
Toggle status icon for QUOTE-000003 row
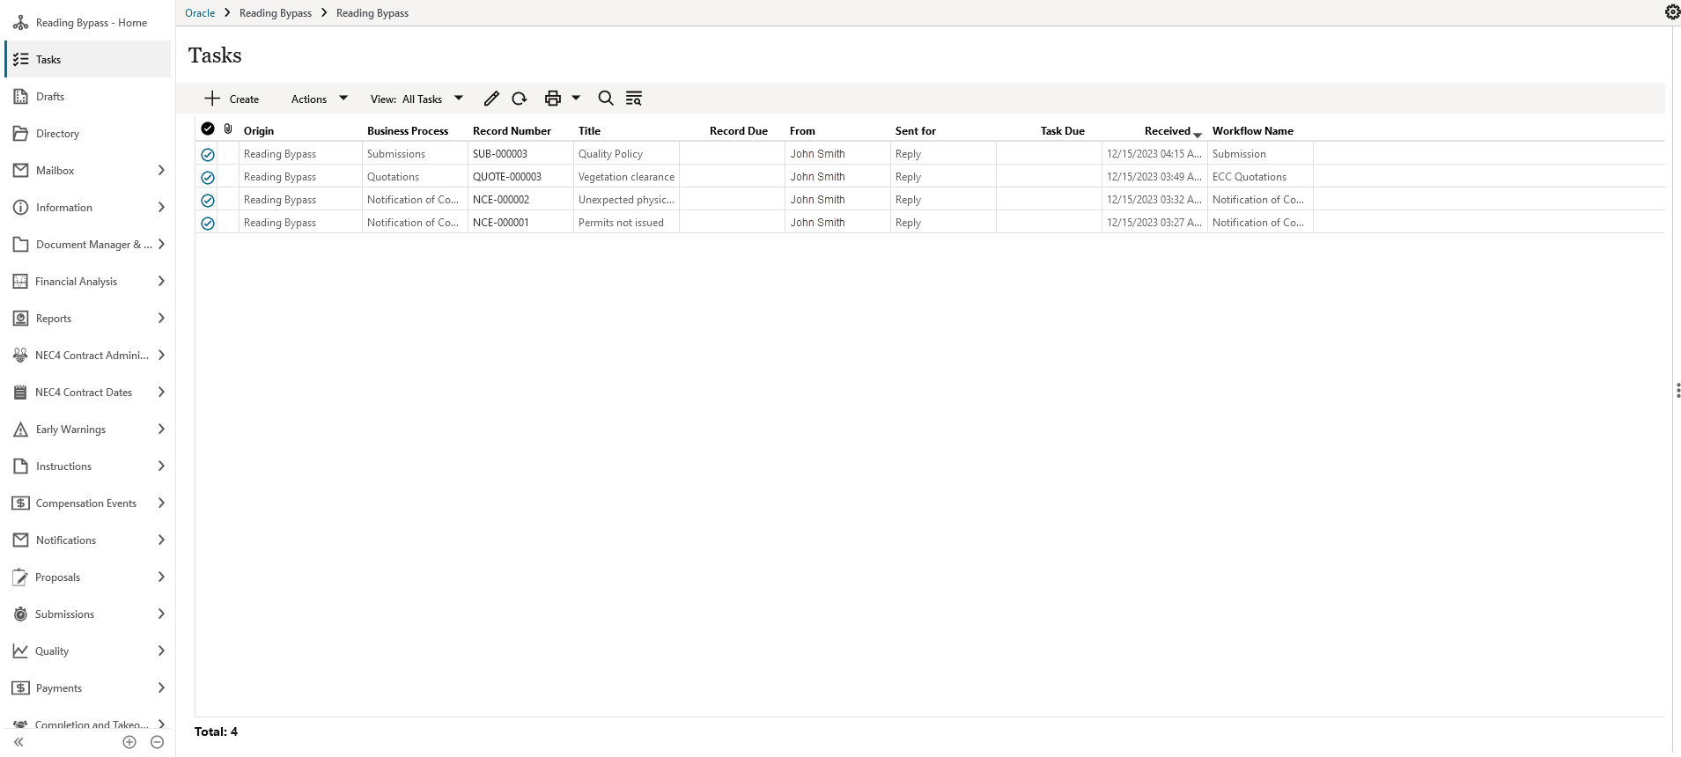[208, 177]
